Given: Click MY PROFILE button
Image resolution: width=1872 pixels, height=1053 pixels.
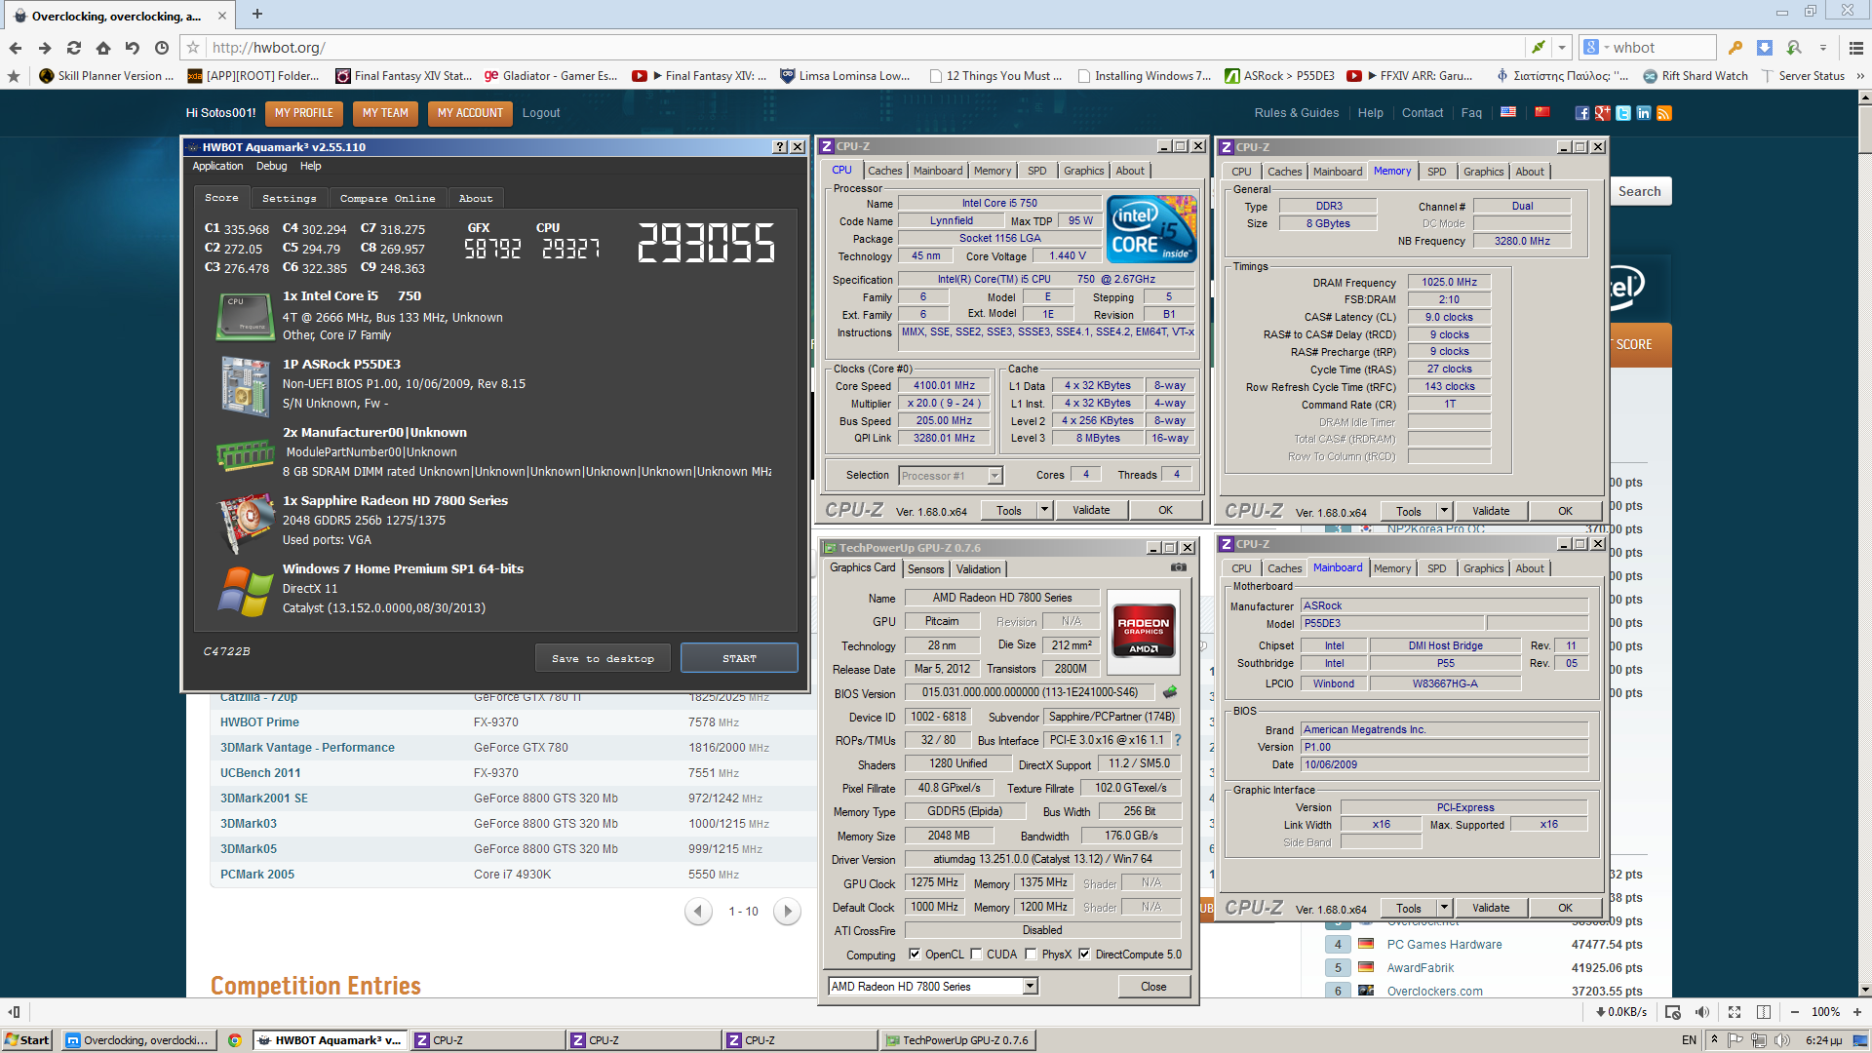Looking at the screenshot, I should (x=304, y=113).
